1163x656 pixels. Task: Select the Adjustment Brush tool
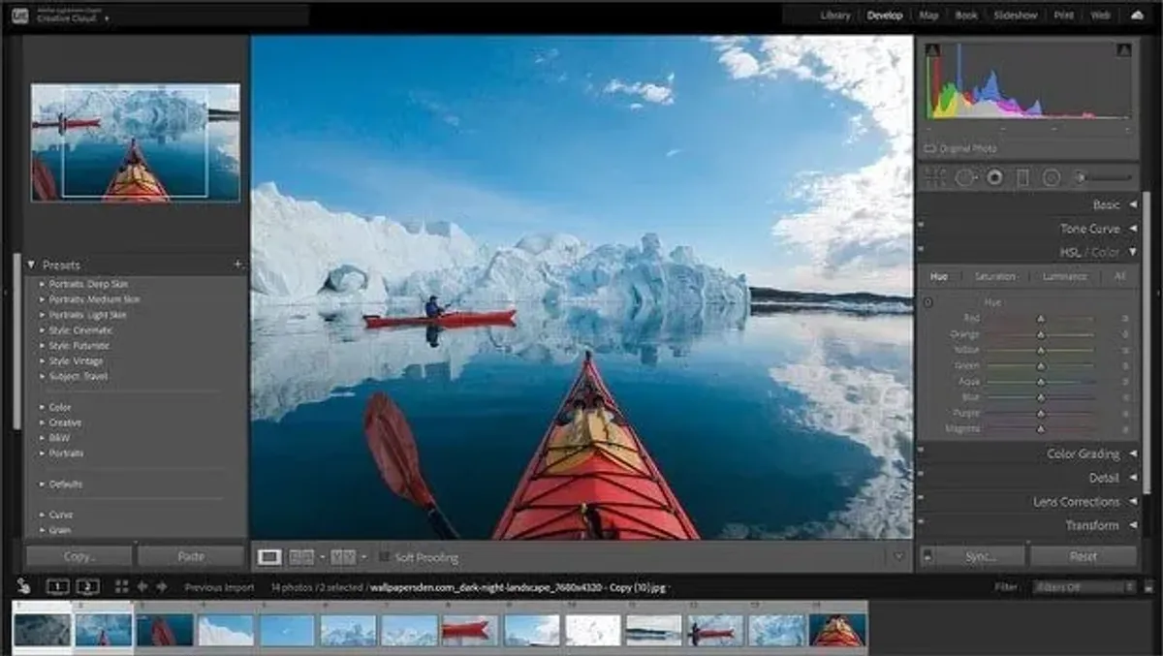(x=1103, y=177)
